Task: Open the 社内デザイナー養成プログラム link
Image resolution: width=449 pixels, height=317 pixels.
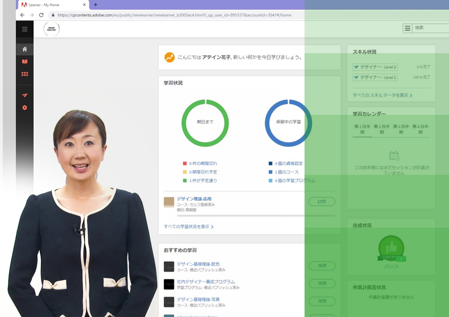Action: (x=206, y=282)
